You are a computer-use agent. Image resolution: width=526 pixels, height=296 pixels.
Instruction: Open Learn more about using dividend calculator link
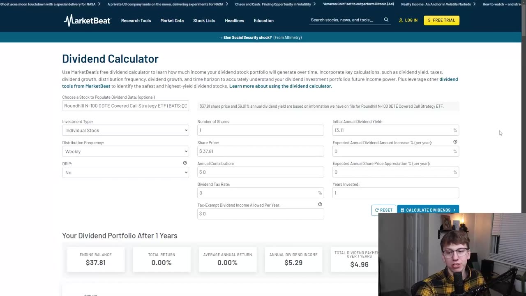click(x=280, y=86)
